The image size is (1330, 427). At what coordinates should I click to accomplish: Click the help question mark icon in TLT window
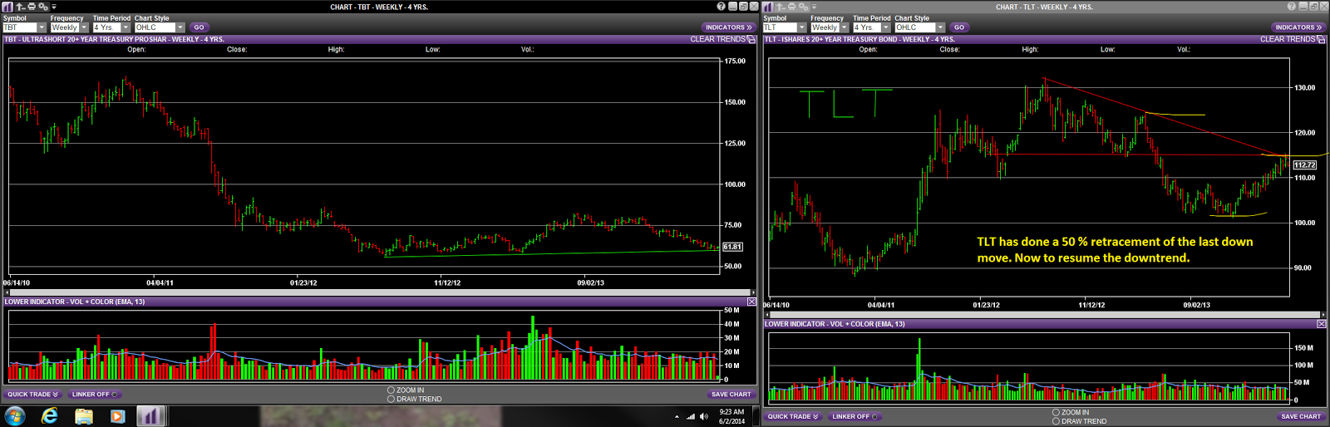click(x=1292, y=7)
